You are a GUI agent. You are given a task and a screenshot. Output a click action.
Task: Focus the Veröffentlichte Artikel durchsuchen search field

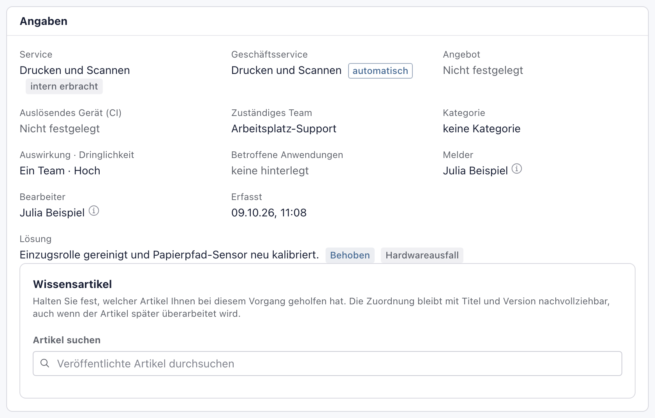tap(327, 364)
